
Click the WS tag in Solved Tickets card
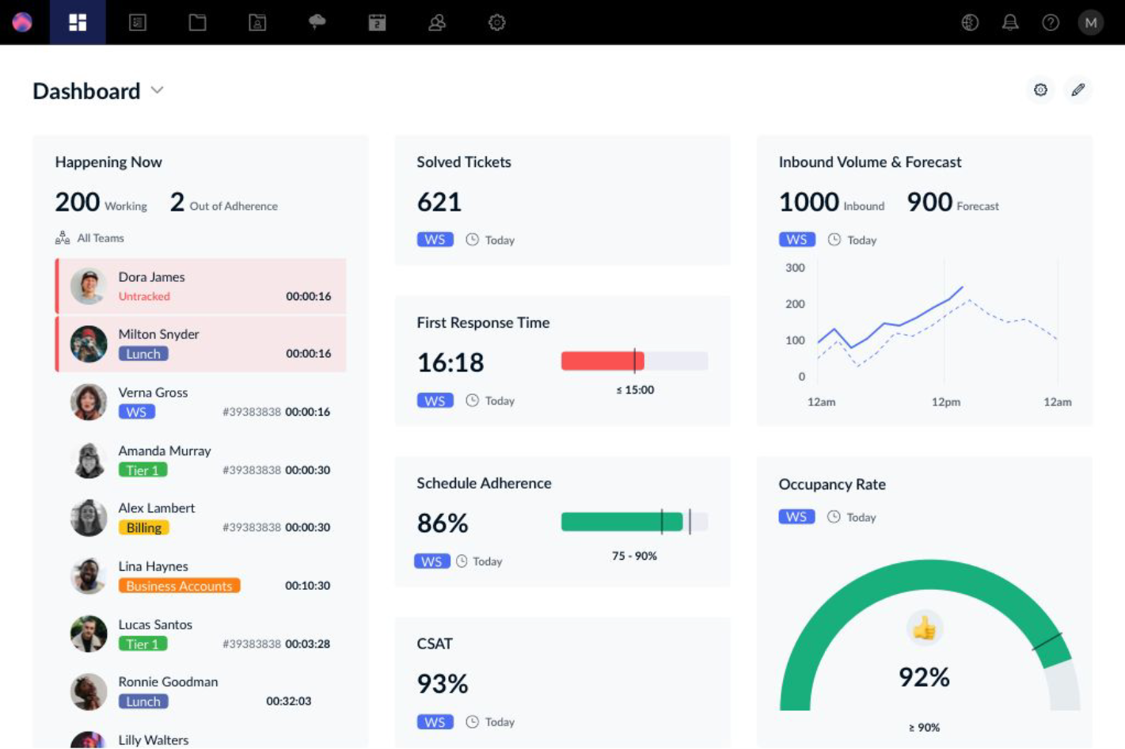pos(435,239)
